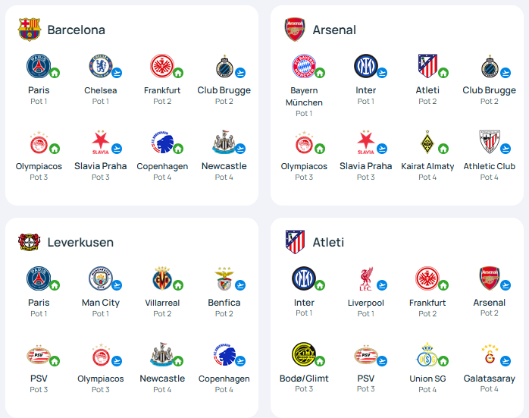This screenshot has height=418, width=529.
Task: Click Frankfurt crest in Barcelona's fixtures
Action: click(162, 66)
